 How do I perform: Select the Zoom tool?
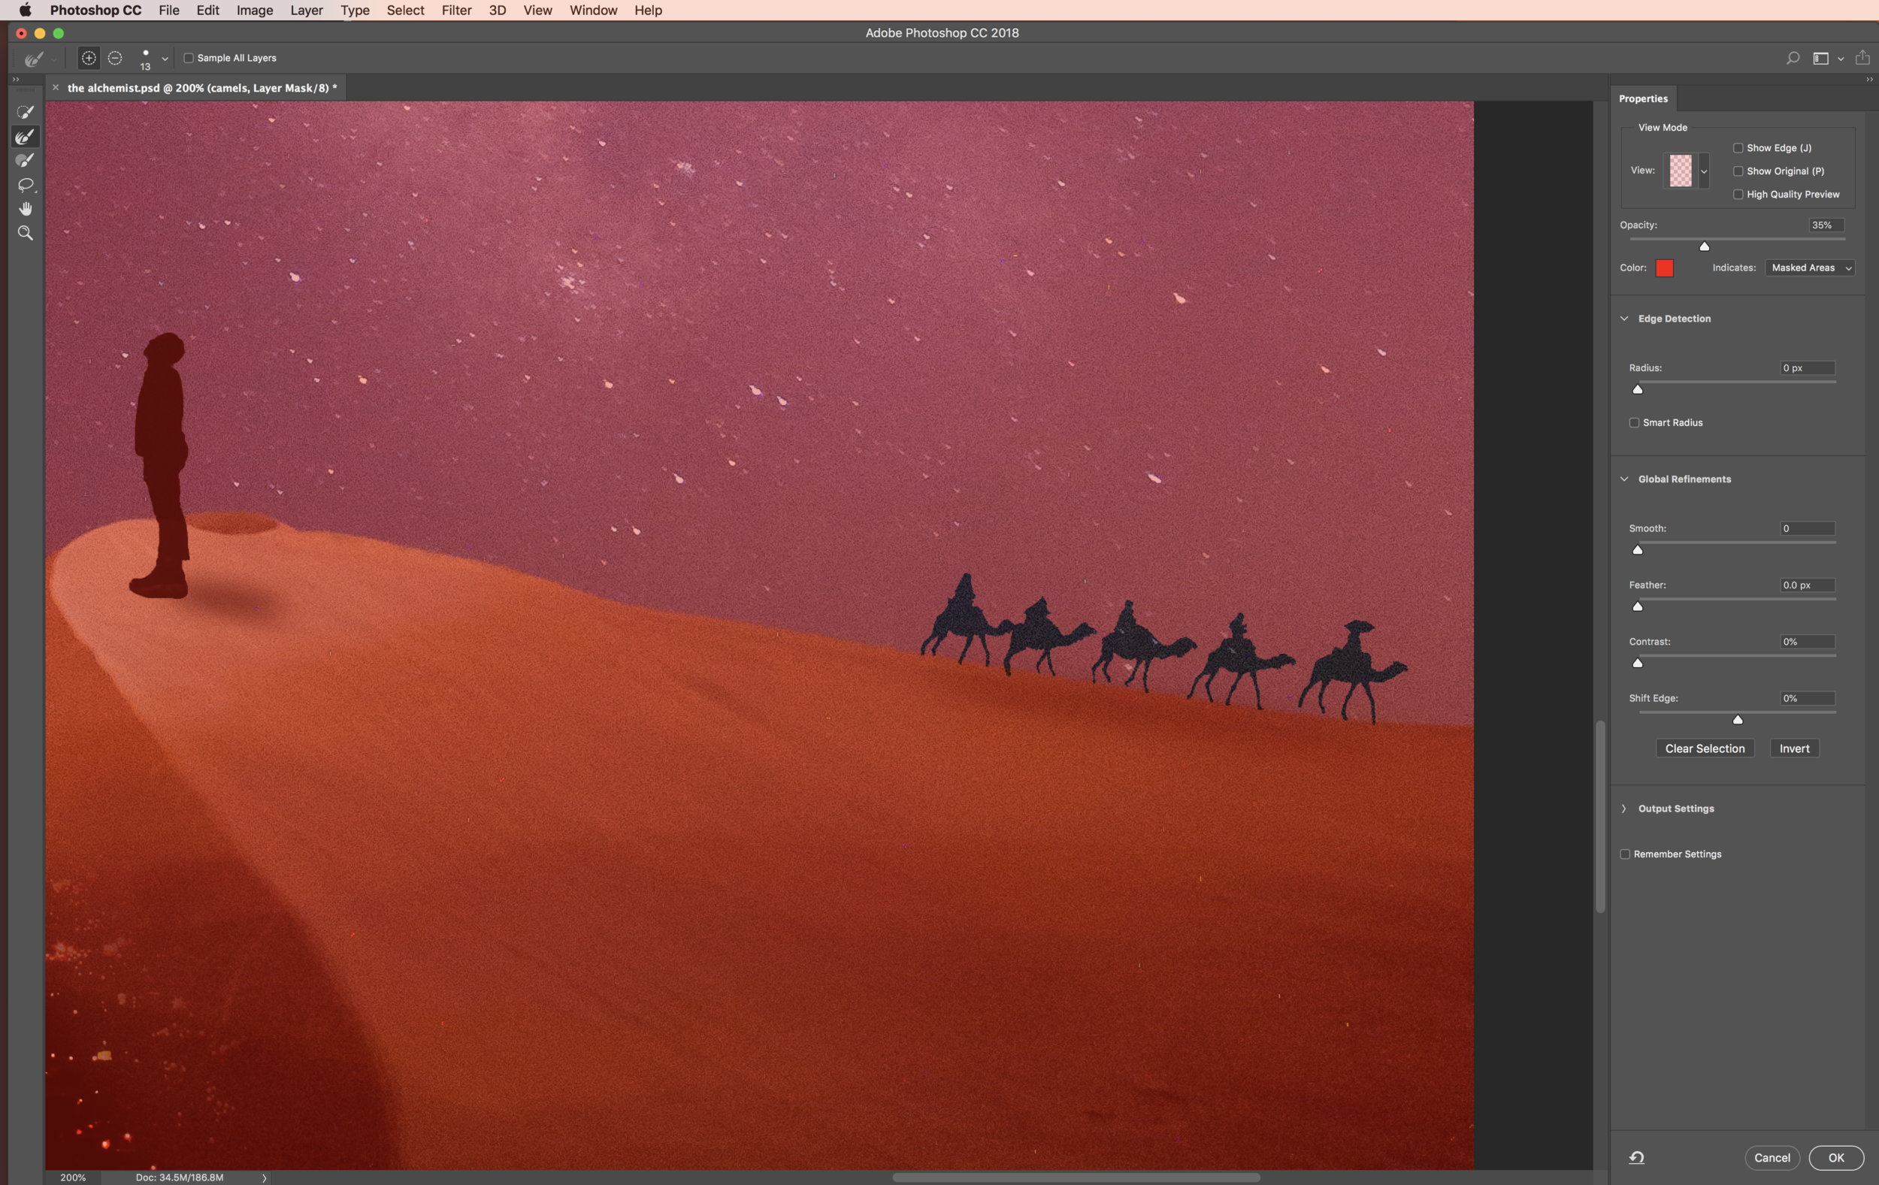(x=25, y=232)
